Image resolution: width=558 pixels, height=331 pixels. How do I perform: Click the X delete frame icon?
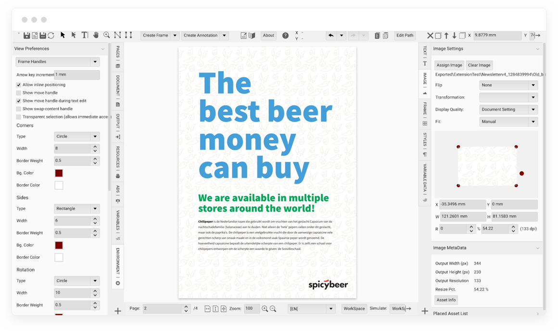tap(430, 35)
